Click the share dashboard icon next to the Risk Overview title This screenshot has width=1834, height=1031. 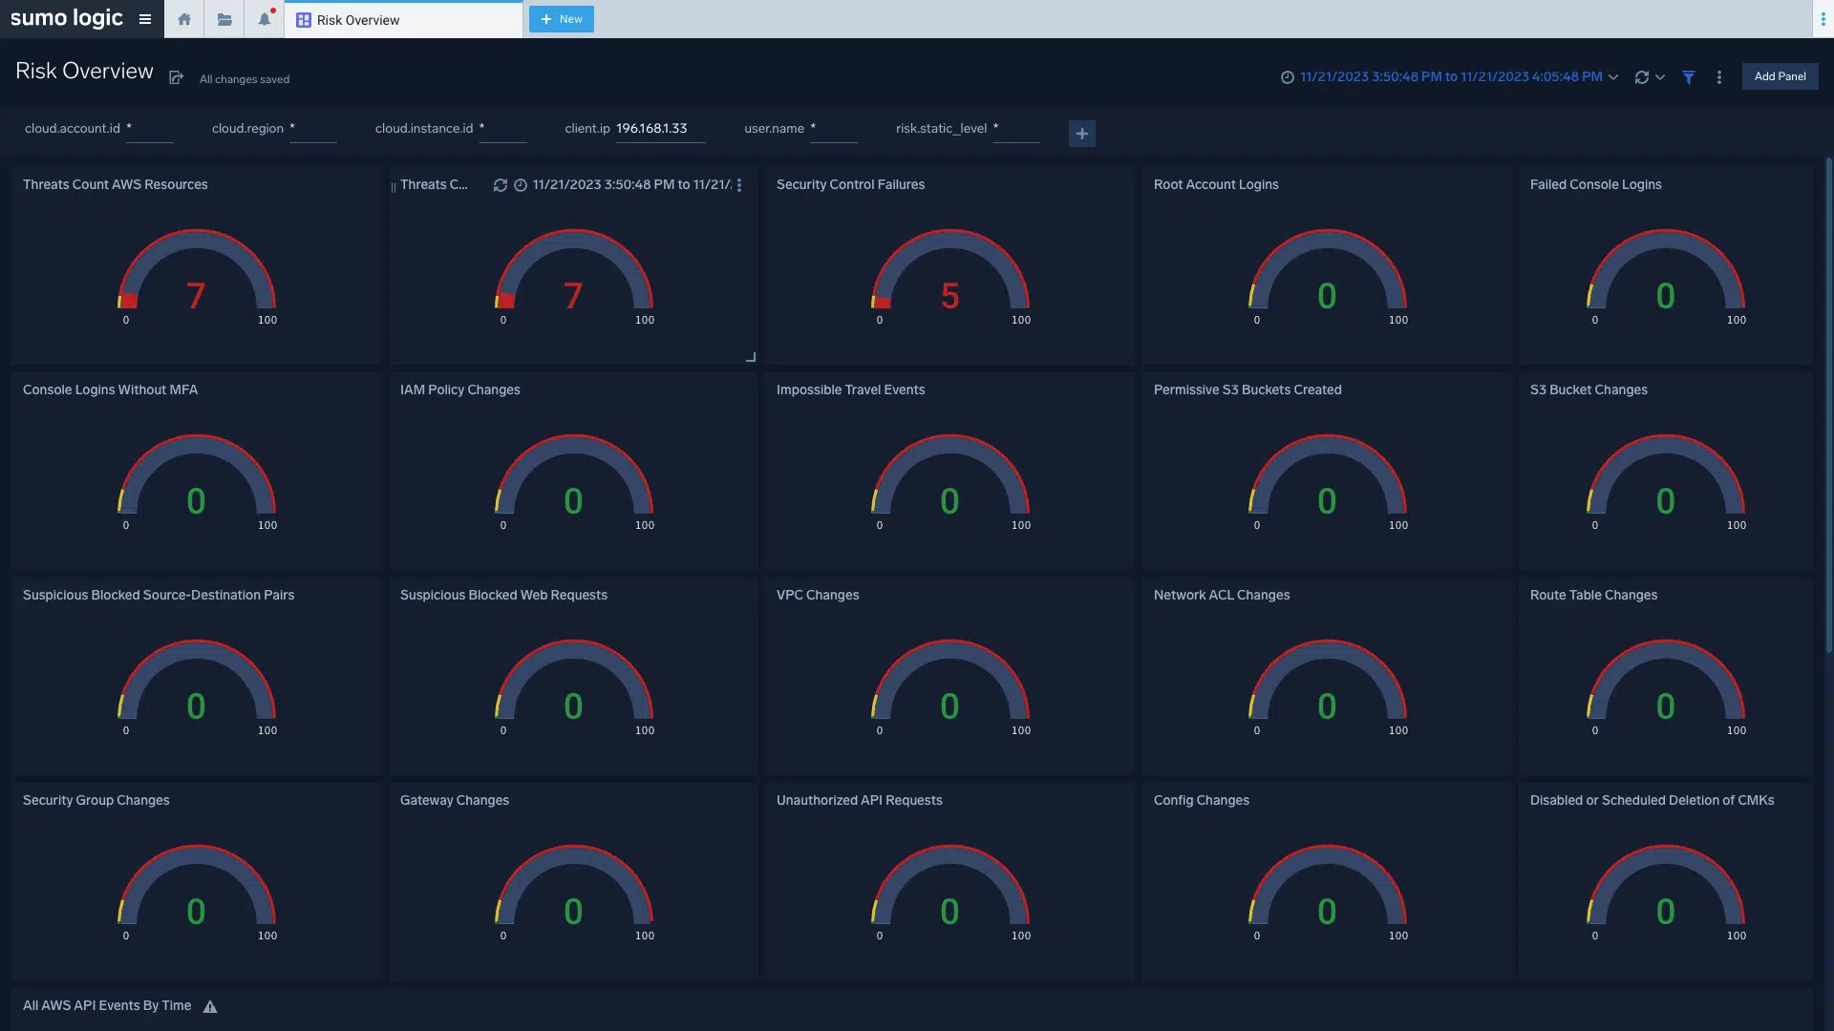click(x=177, y=77)
